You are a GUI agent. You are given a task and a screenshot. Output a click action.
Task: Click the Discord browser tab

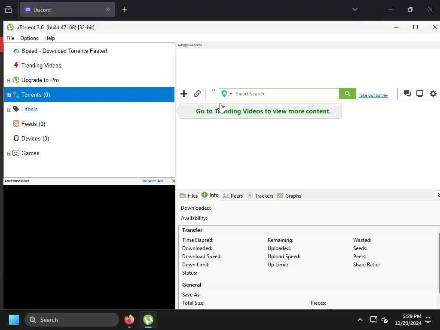(67, 9)
